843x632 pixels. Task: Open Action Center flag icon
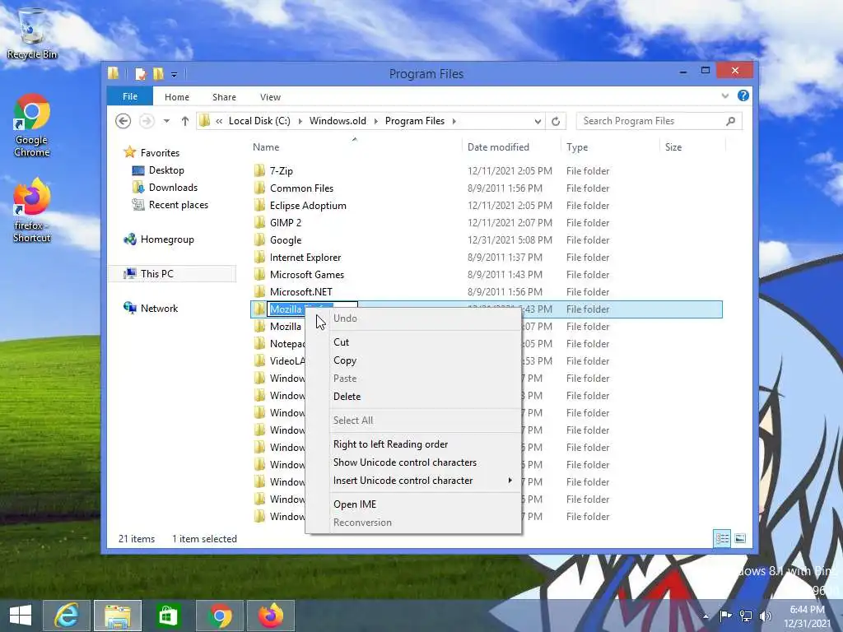tap(725, 616)
